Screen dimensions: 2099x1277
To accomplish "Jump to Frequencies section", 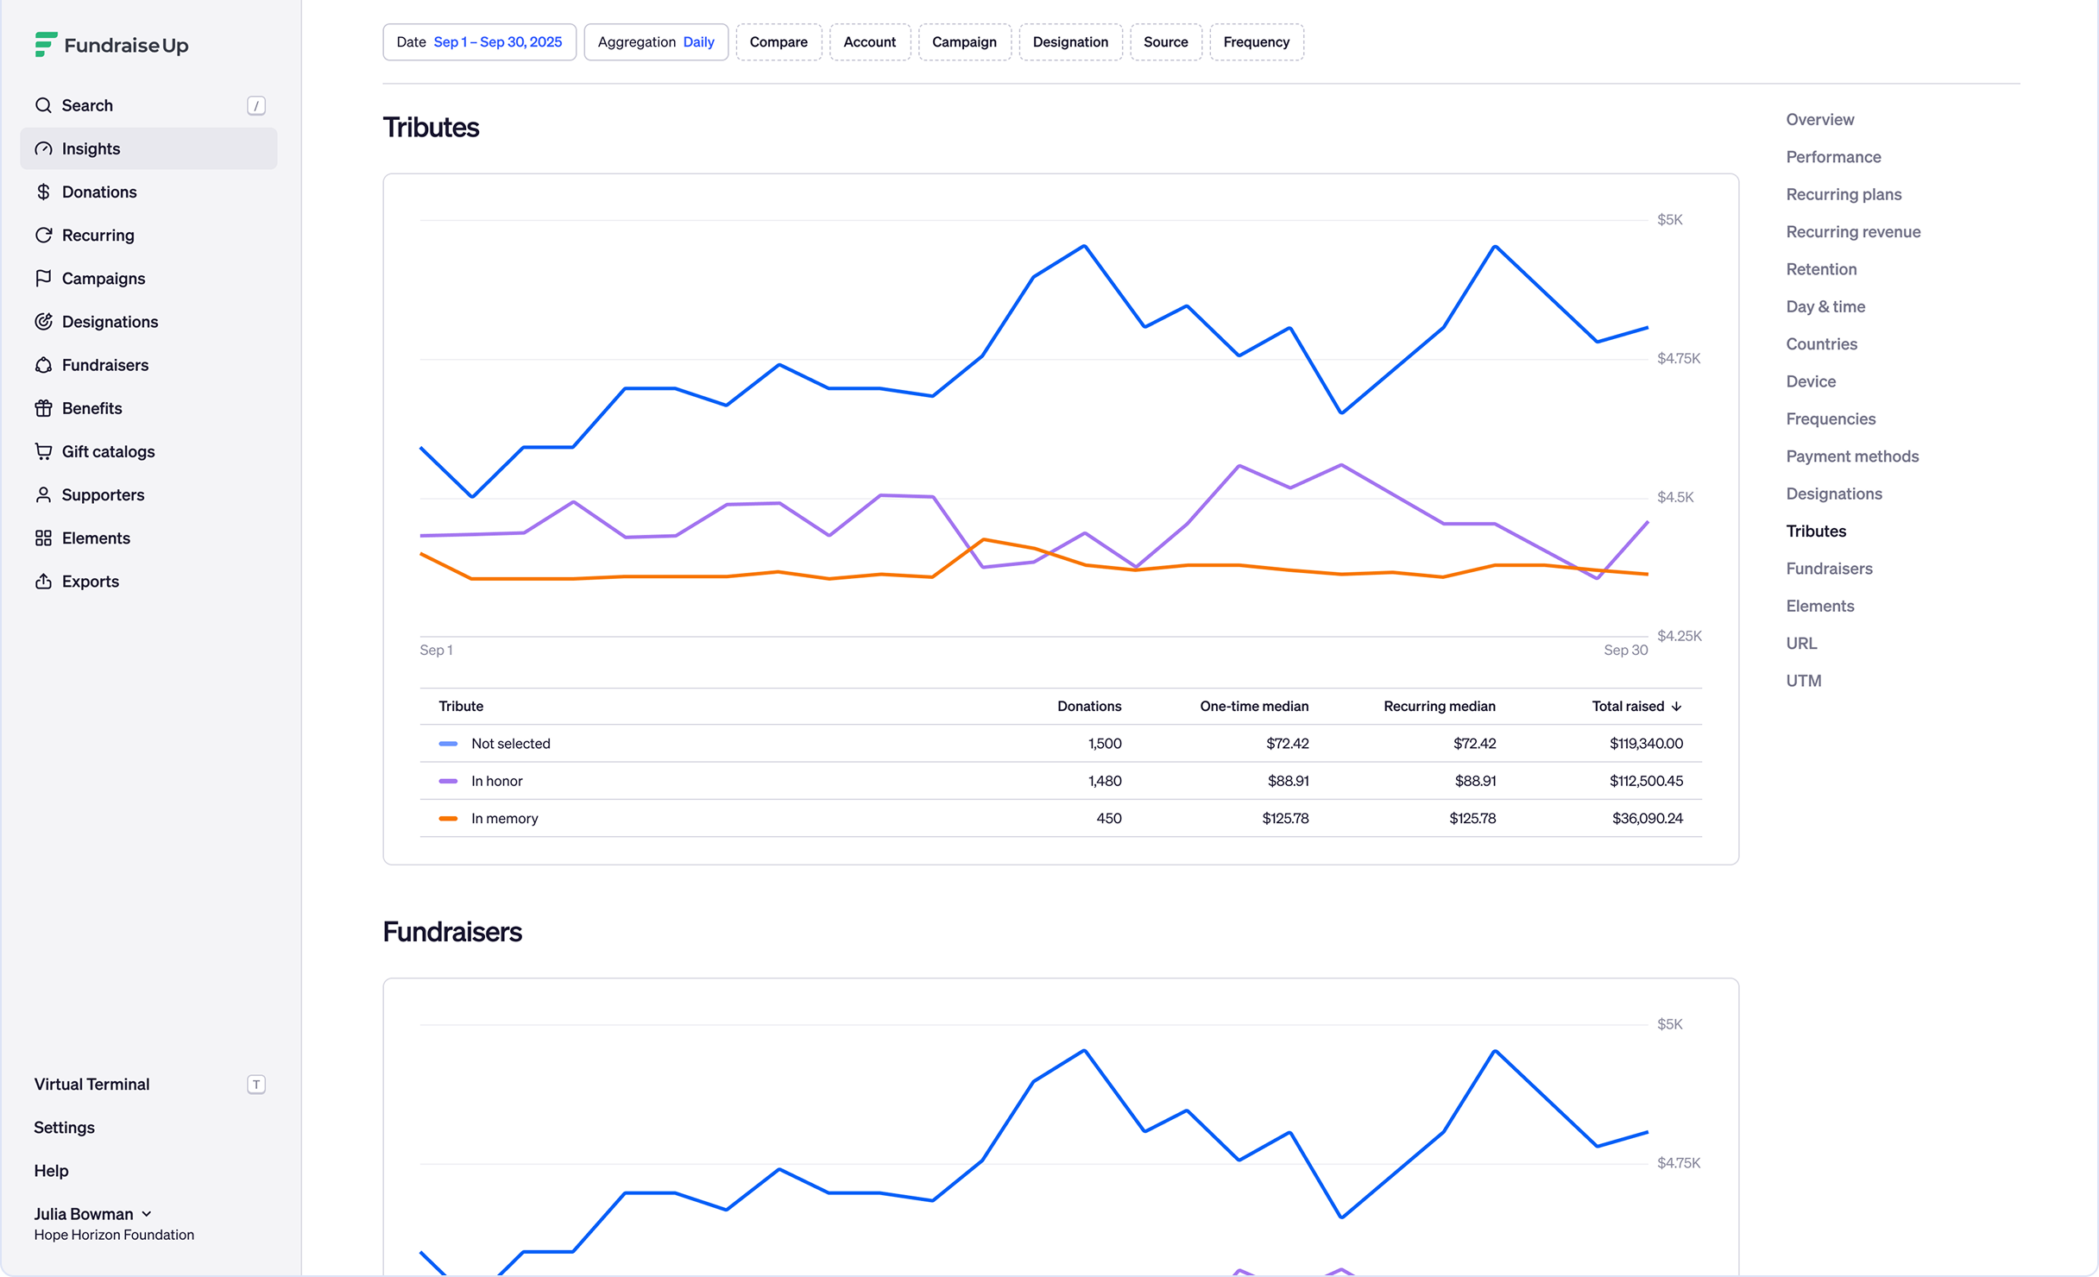I will tap(1831, 418).
